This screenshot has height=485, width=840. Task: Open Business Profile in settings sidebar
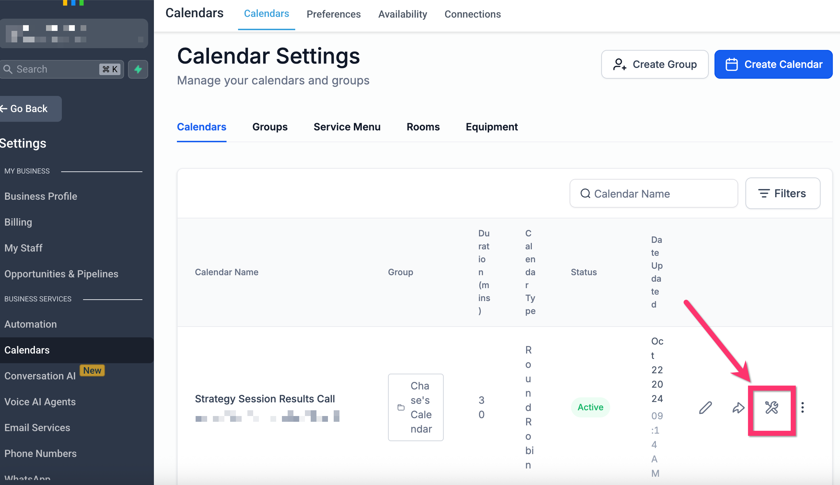point(41,196)
